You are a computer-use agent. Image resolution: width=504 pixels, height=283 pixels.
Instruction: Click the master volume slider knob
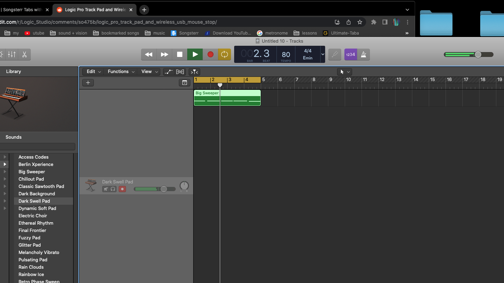click(478, 55)
